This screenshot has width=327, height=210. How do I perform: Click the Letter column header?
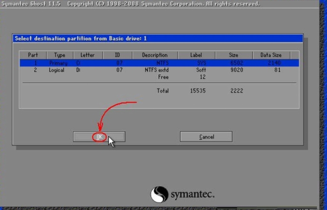click(x=88, y=55)
